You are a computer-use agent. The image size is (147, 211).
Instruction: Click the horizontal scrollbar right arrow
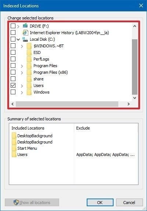[x=129, y=104]
